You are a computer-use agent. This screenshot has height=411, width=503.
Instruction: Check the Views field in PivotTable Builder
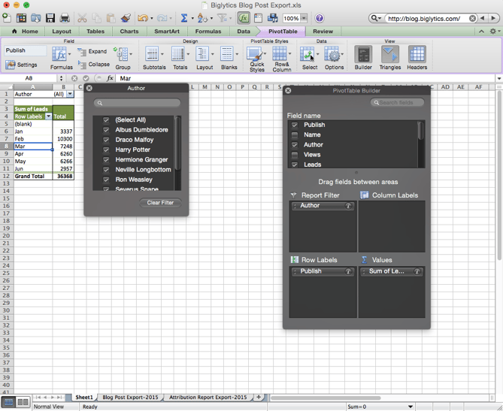point(295,155)
